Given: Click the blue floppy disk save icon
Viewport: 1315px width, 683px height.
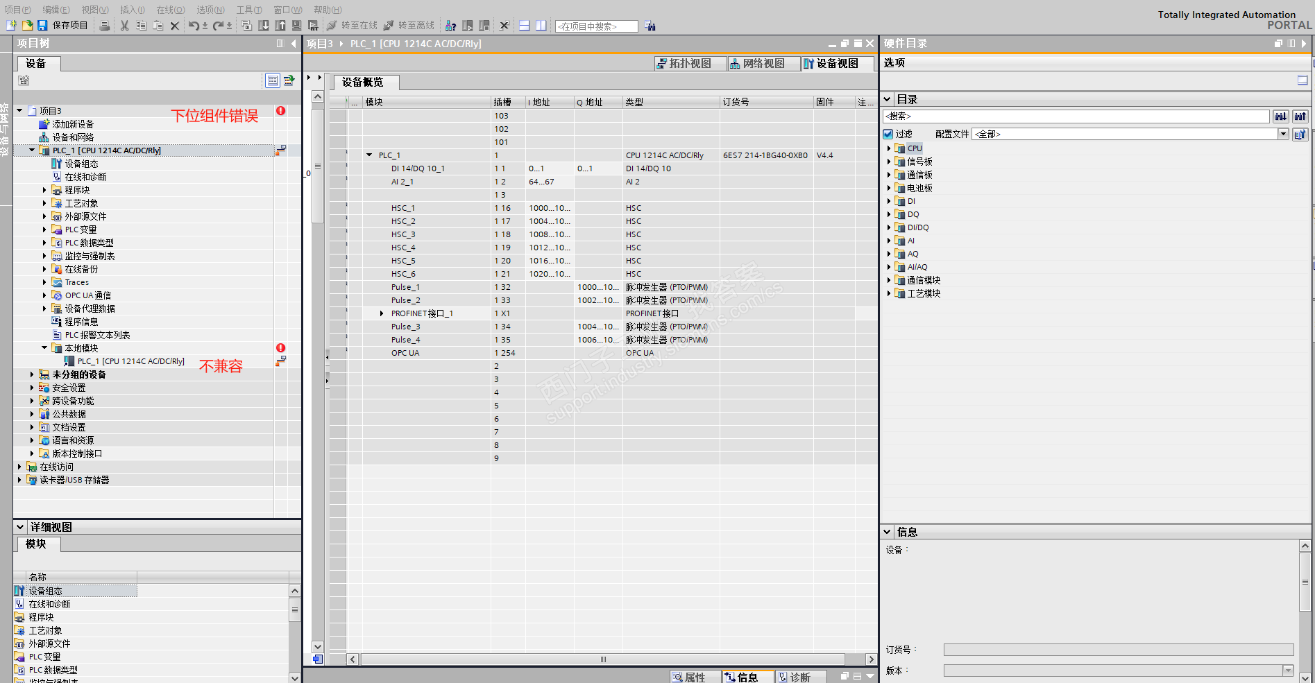Looking at the screenshot, I should tap(42, 26).
